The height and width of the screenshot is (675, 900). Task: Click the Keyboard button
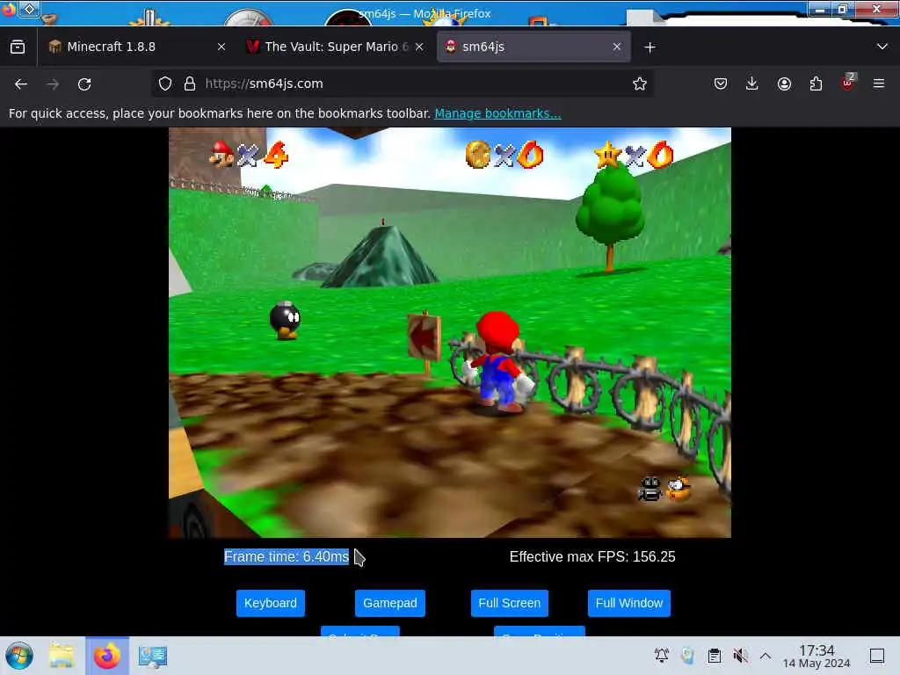pos(271,603)
